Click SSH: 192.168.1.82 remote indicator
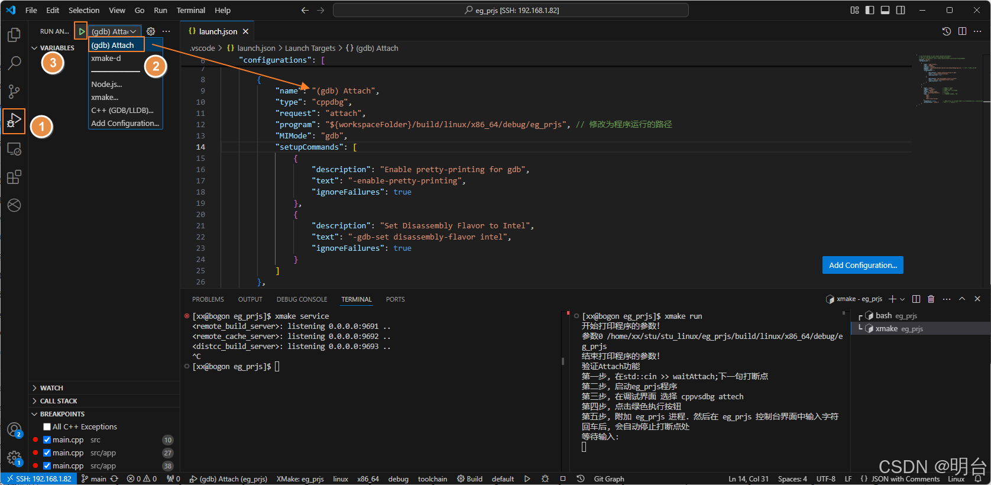This screenshot has width=991, height=485. tap(39, 479)
